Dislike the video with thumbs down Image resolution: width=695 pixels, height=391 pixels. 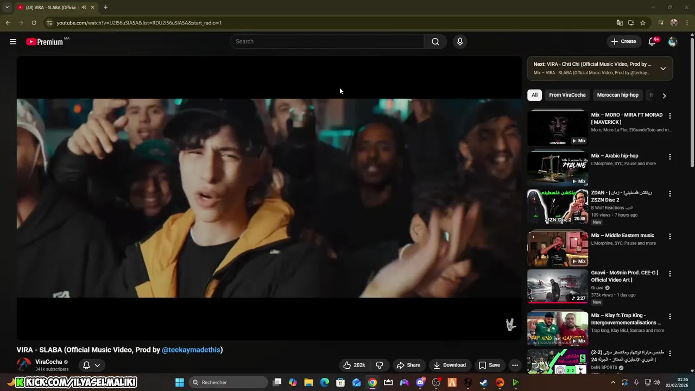pyautogui.click(x=380, y=365)
